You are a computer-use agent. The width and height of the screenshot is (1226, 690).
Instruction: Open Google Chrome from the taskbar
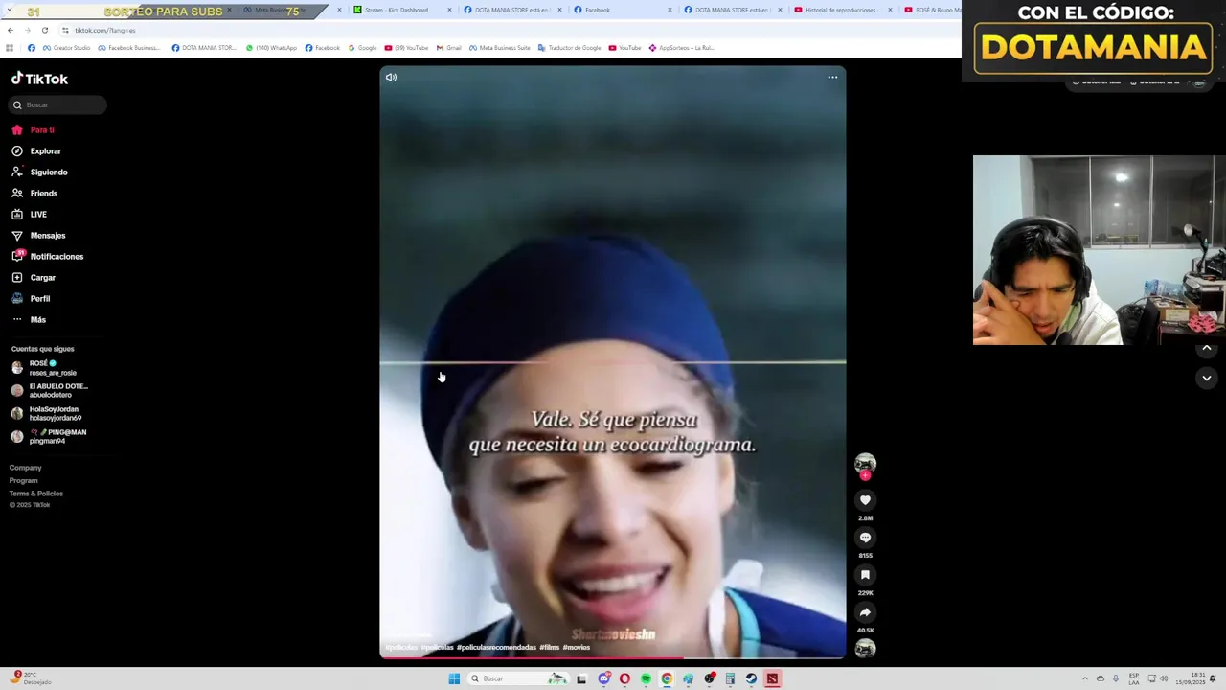click(x=667, y=678)
